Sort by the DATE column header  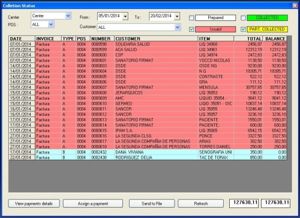(22, 39)
